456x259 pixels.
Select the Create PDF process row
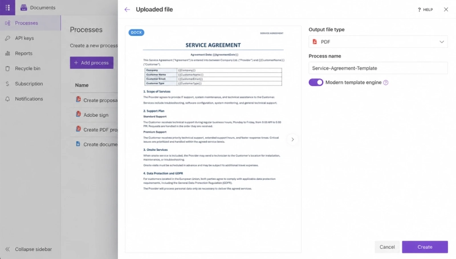click(x=94, y=130)
